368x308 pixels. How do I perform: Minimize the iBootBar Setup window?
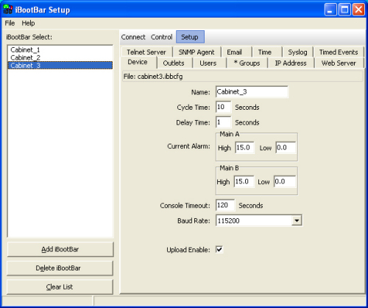[x=330, y=10]
